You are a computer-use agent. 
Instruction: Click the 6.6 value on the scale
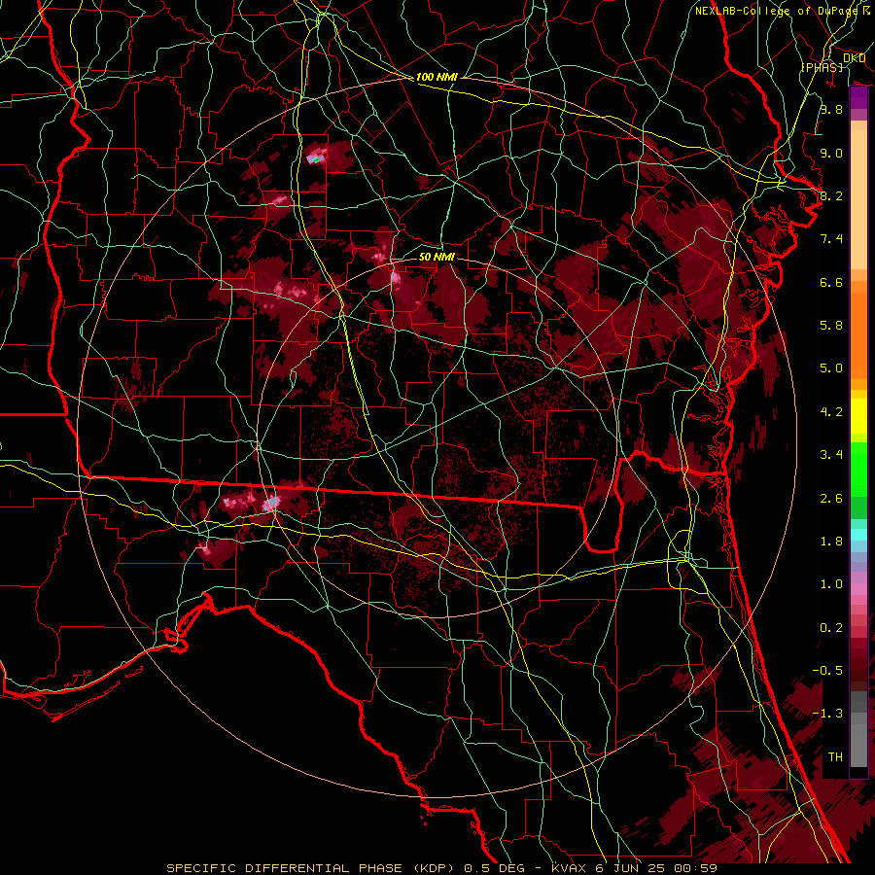[x=831, y=282]
